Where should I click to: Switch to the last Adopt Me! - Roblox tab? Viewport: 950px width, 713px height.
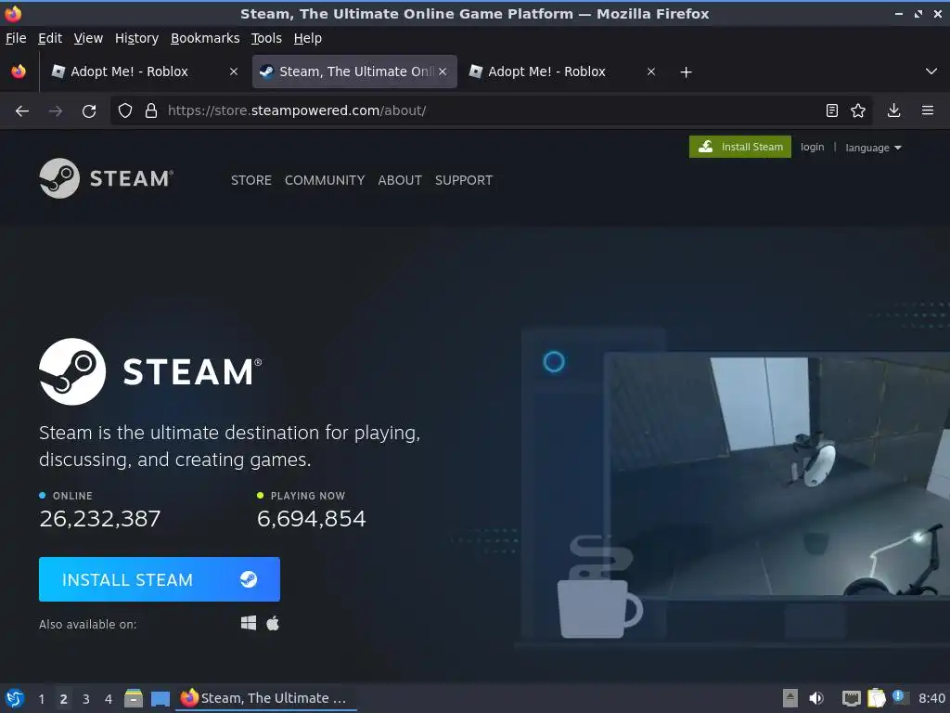[562, 71]
